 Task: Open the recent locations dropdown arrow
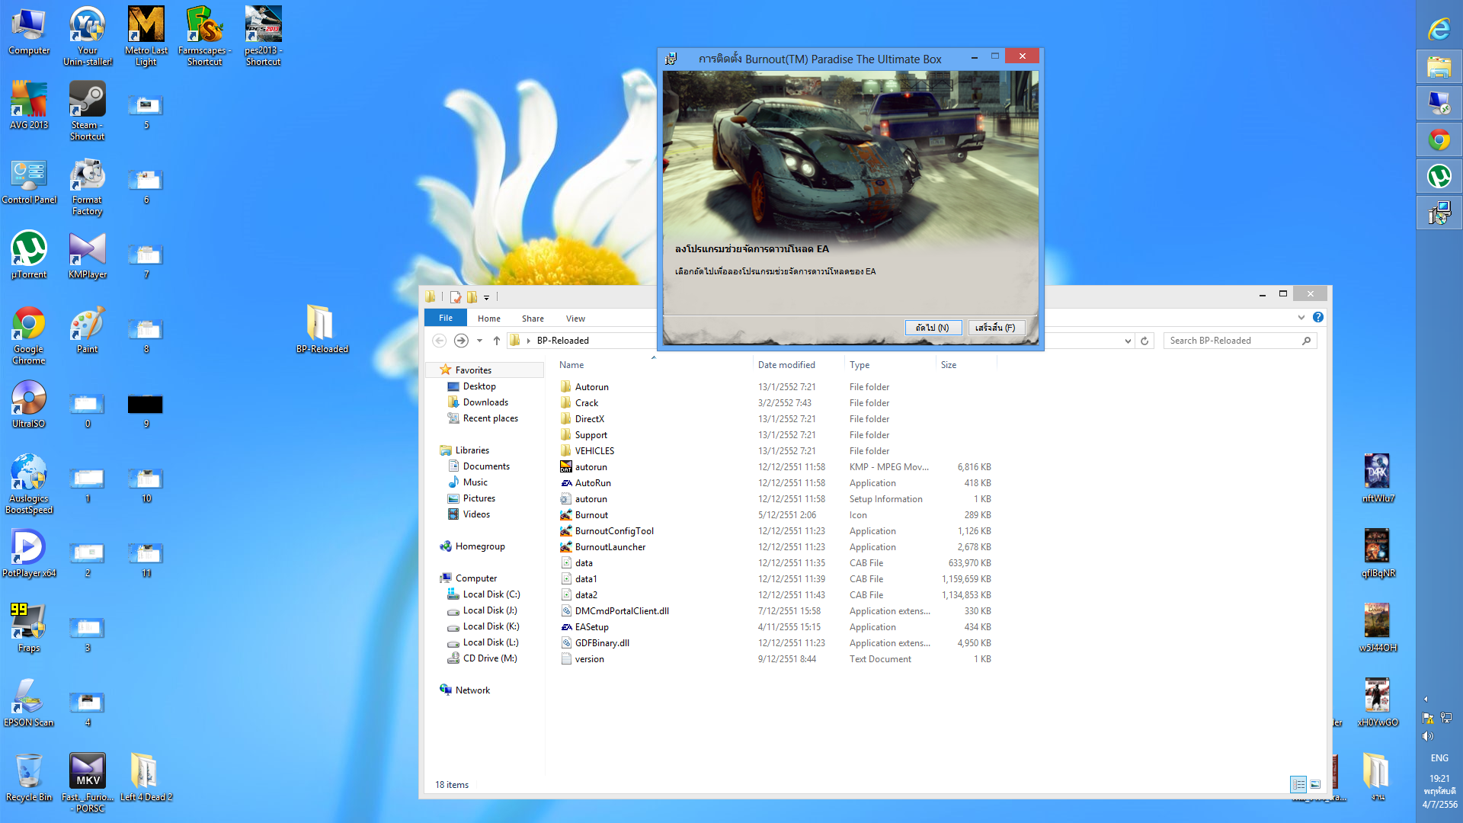(479, 341)
